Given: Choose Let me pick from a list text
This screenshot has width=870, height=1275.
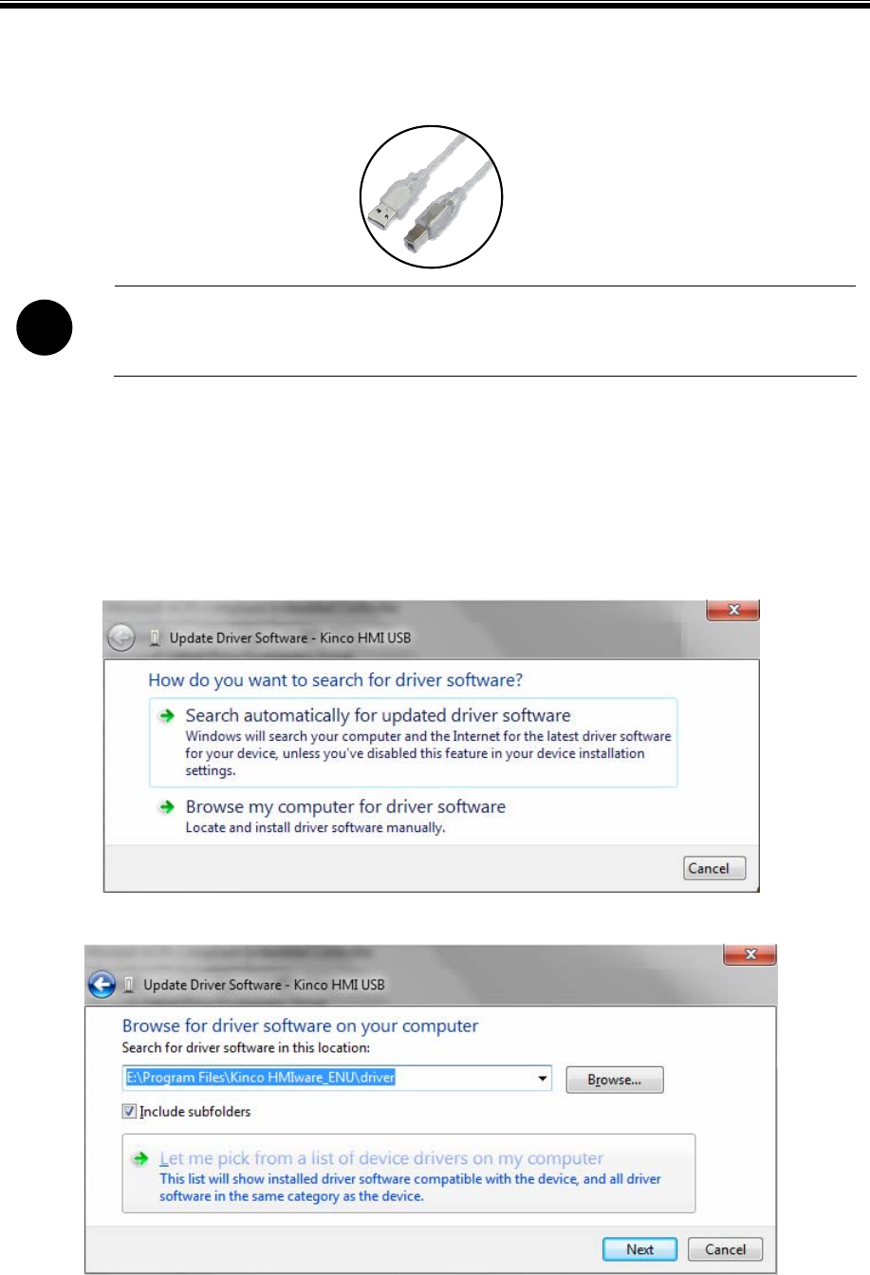Looking at the screenshot, I should point(381,1158).
